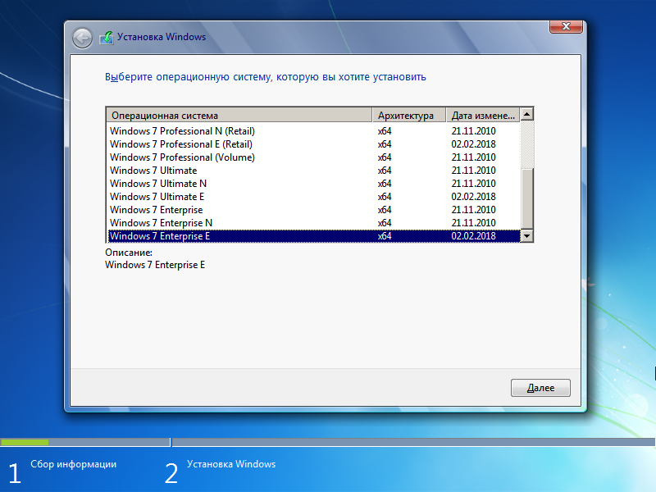Click the Windows Setup icon in title bar
The height and width of the screenshot is (492, 656).
coord(107,38)
